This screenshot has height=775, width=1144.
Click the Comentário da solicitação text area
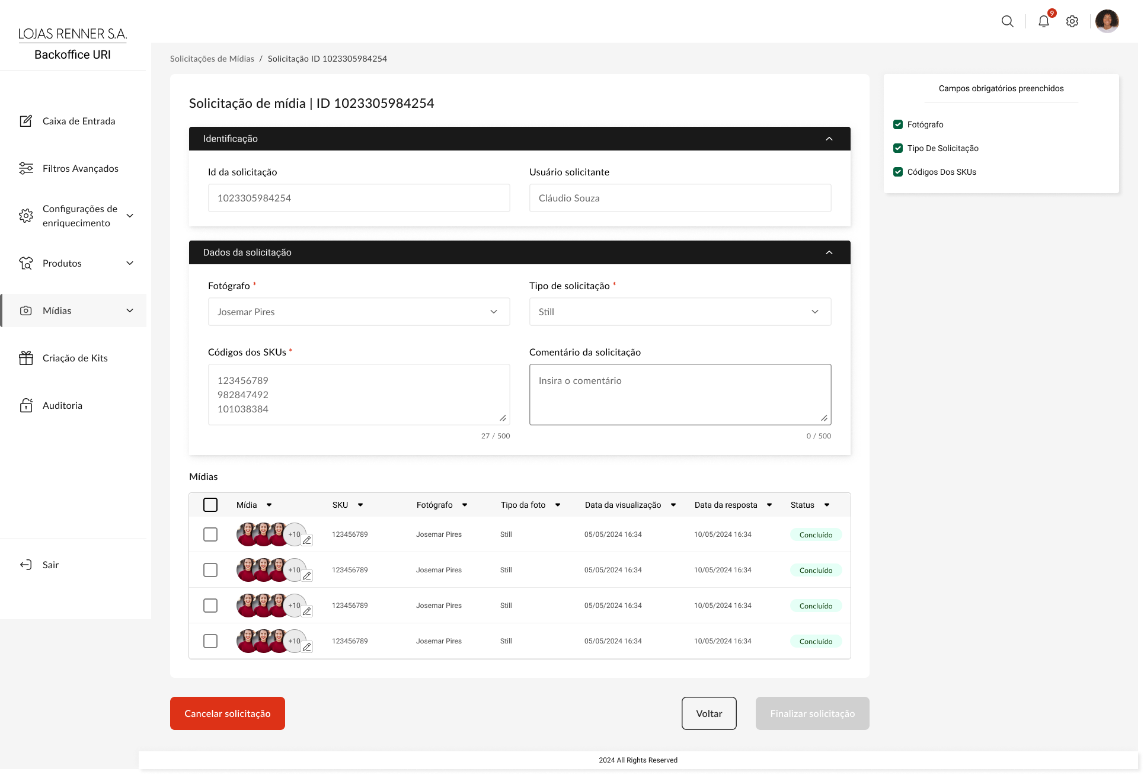coord(680,395)
